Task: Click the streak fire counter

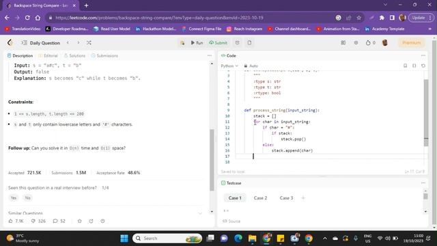Action: 370,42
